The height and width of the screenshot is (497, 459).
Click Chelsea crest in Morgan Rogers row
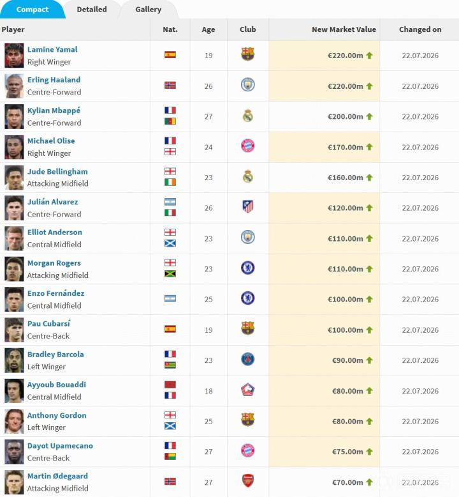click(248, 268)
